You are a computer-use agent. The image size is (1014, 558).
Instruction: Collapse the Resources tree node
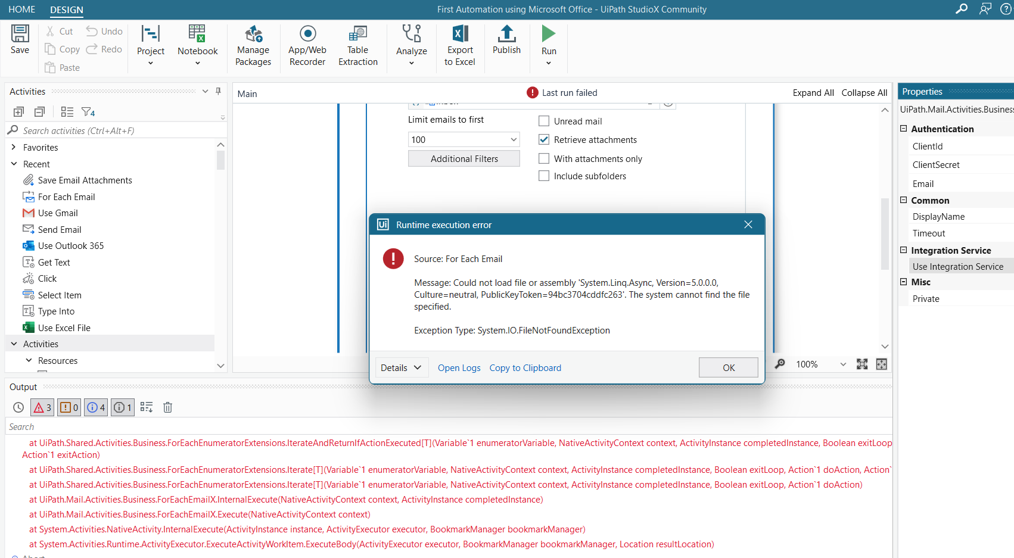click(29, 360)
